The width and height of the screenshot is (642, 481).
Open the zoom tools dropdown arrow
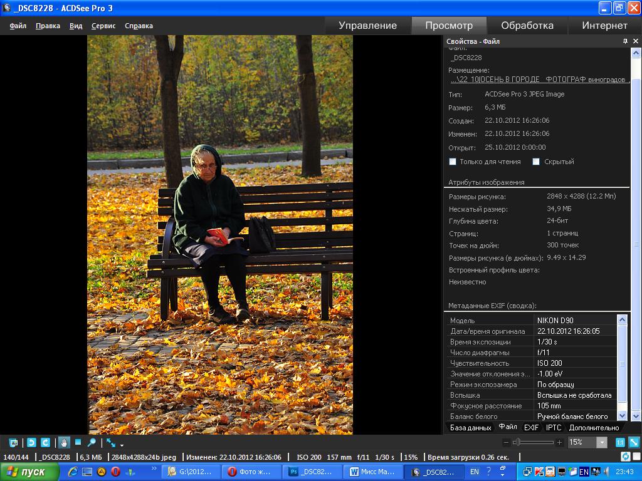122,445
